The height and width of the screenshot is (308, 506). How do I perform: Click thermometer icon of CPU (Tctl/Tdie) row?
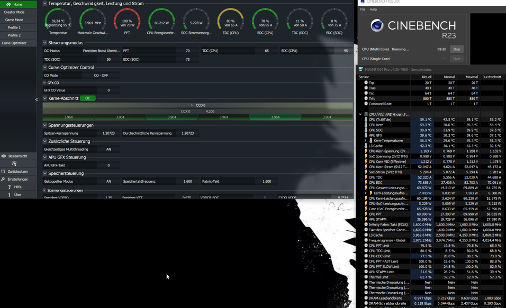[366, 119]
